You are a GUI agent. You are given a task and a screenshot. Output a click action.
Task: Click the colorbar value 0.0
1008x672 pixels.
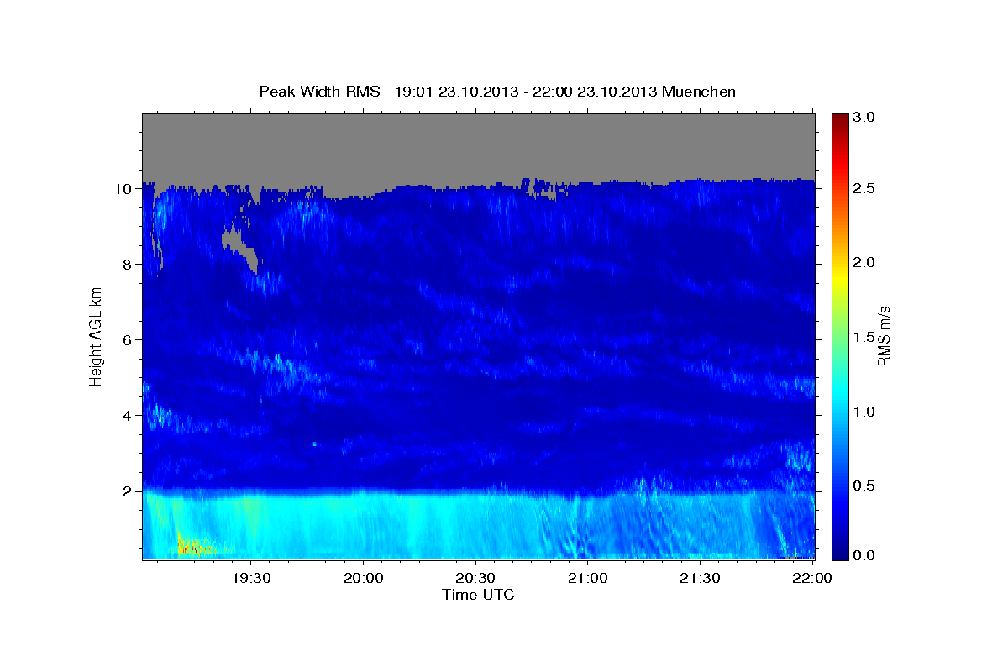point(865,555)
